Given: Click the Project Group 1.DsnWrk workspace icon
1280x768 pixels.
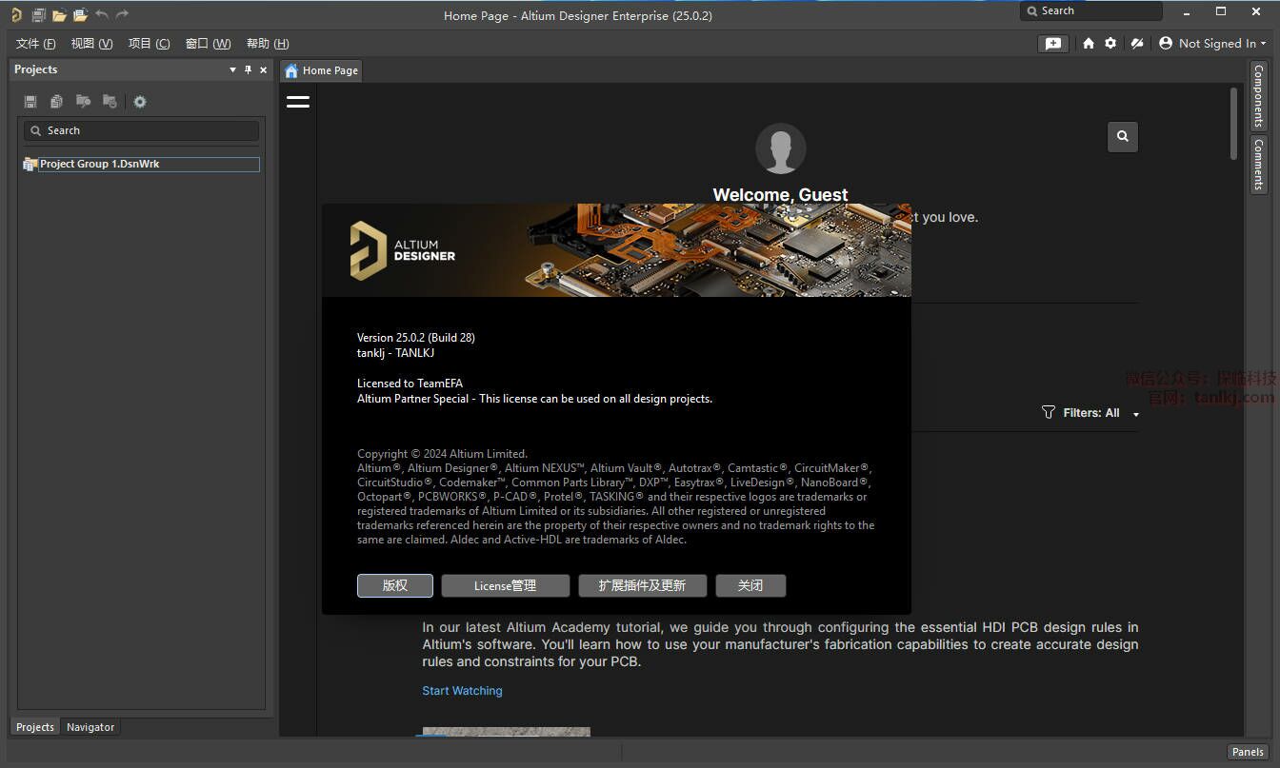Looking at the screenshot, I should (x=30, y=165).
